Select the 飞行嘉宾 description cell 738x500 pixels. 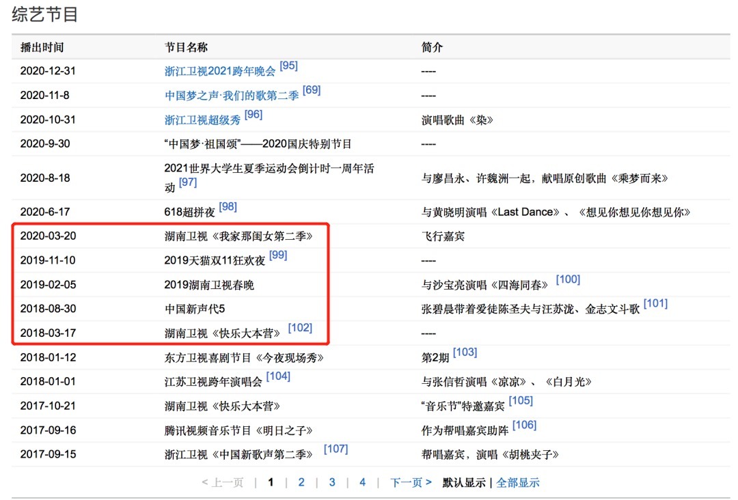pos(443,236)
